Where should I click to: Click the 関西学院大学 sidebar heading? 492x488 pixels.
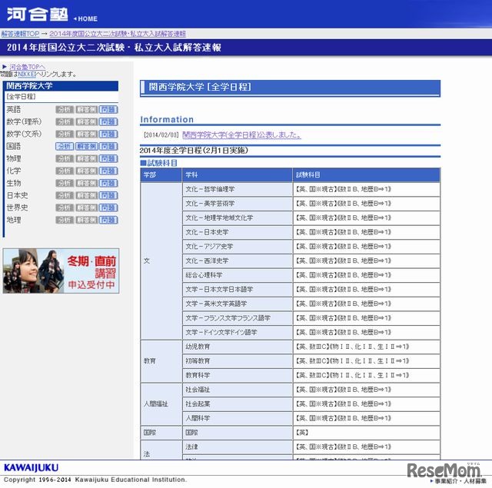pos(61,86)
